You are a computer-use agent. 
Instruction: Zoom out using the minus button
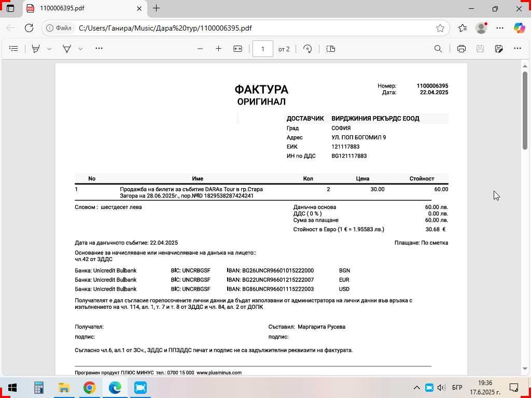tap(200, 49)
